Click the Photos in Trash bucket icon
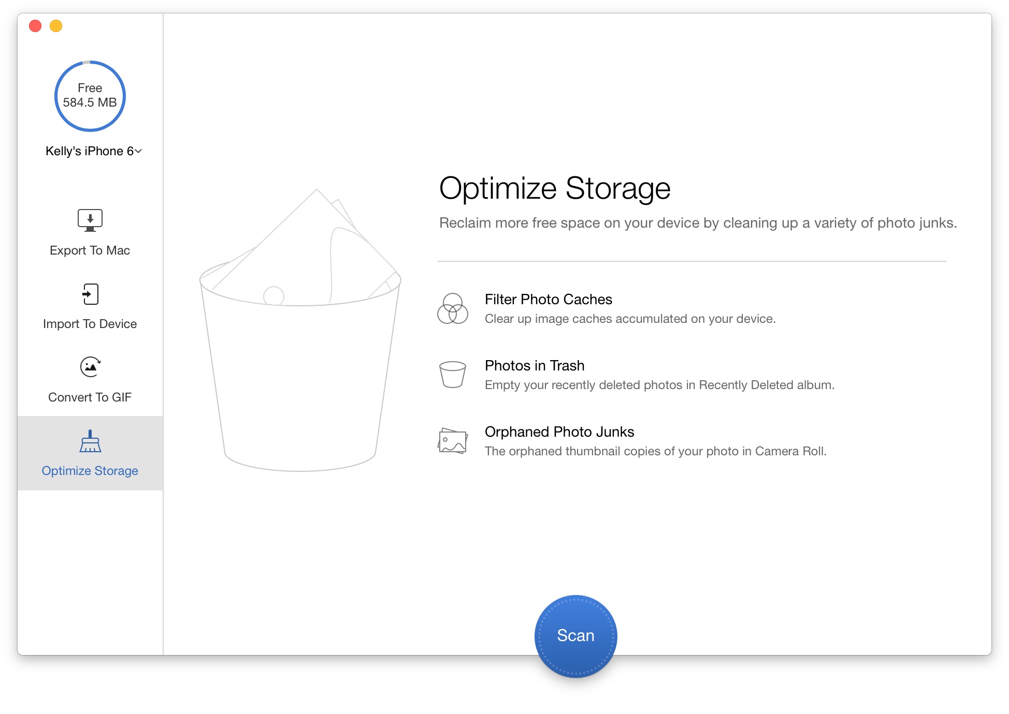Viewport: 1009px width, 714px height. (x=453, y=374)
